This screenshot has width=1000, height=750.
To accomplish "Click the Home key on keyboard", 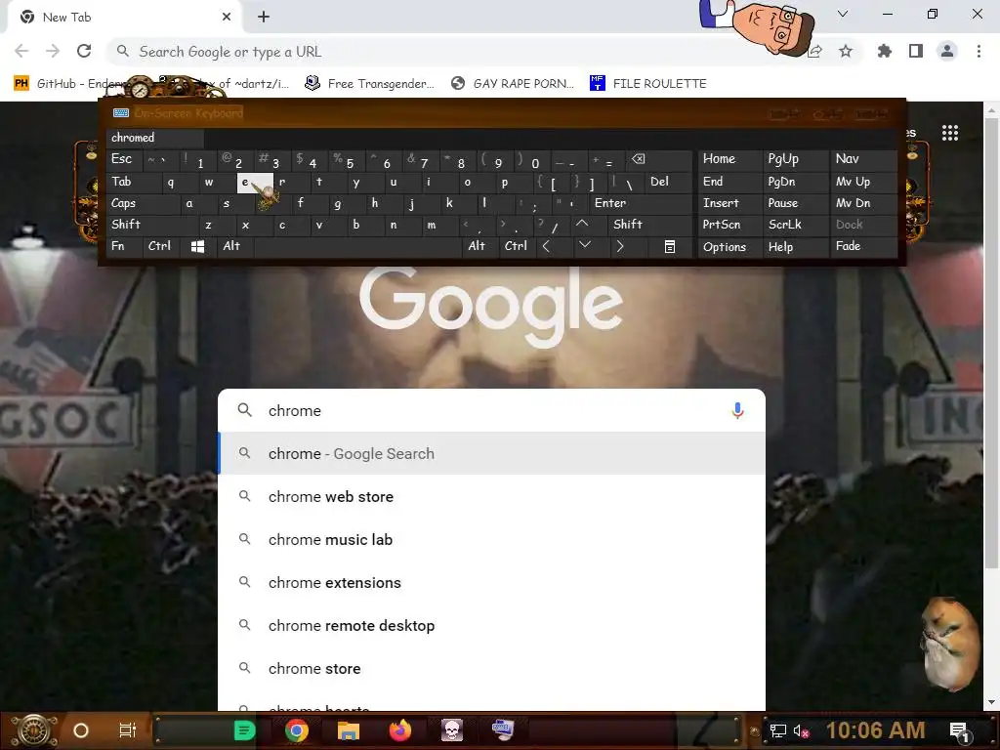I will (x=729, y=159).
